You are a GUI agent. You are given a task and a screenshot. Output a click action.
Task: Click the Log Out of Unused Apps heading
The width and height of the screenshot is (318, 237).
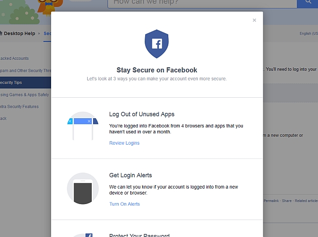[142, 114]
